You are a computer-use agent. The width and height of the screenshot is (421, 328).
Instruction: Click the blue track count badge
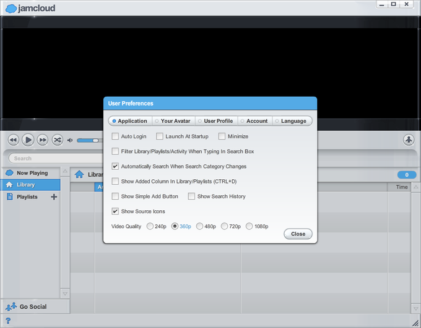[x=407, y=175]
